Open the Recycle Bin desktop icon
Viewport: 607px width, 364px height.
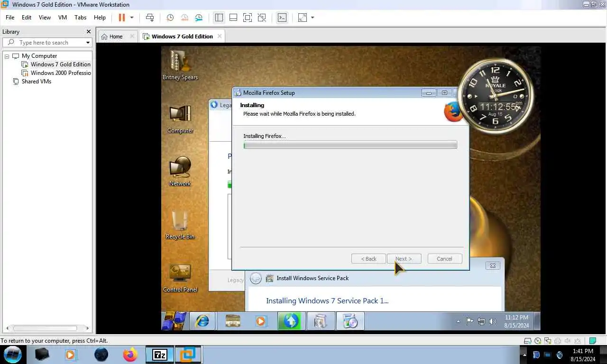180,225
